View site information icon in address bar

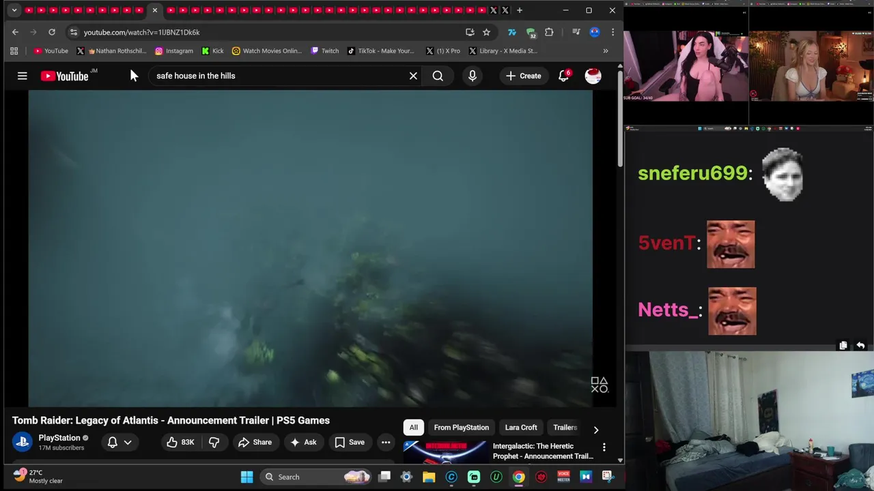point(73,32)
